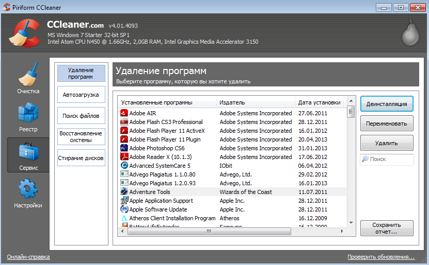Click the vertical scrollbar thumb
The height and width of the screenshot is (265, 429).
[x=351, y=112]
